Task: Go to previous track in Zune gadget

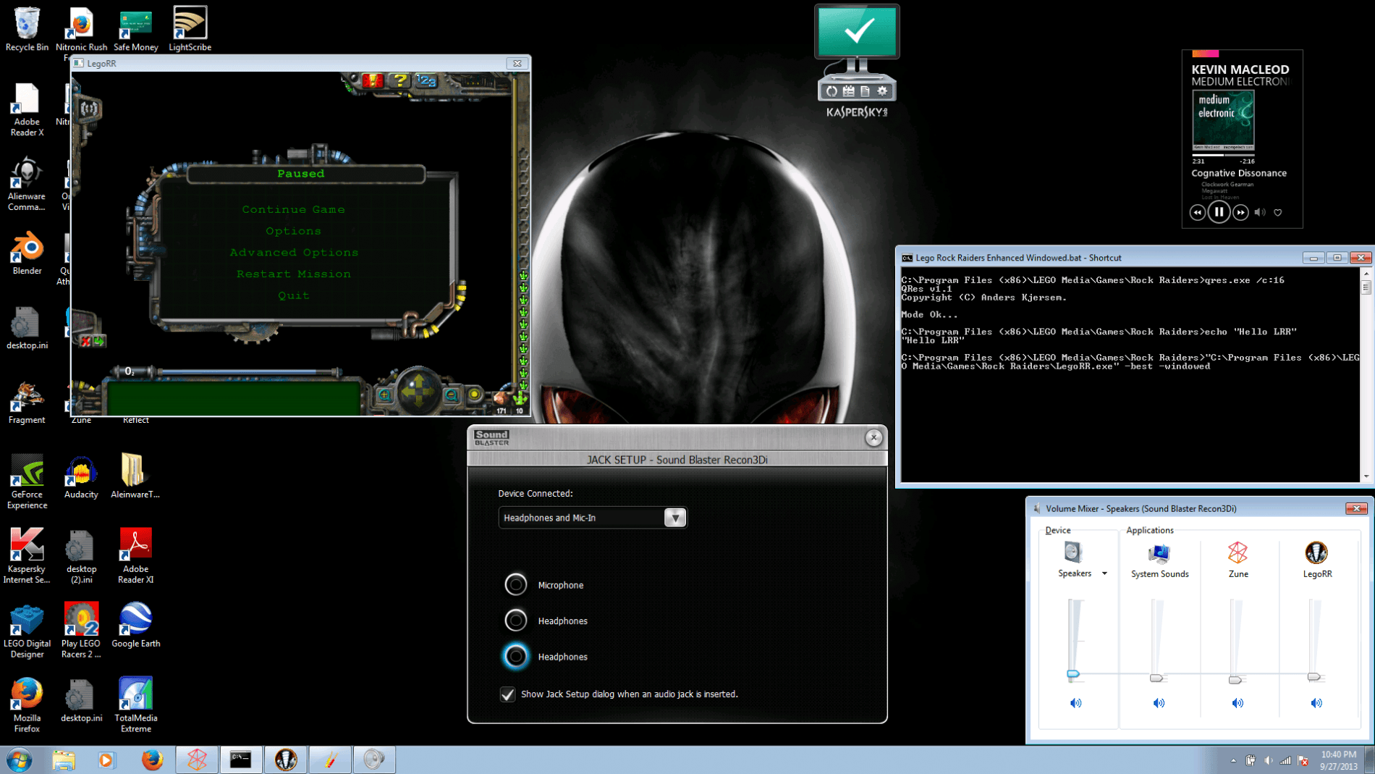Action: pyautogui.click(x=1198, y=213)
